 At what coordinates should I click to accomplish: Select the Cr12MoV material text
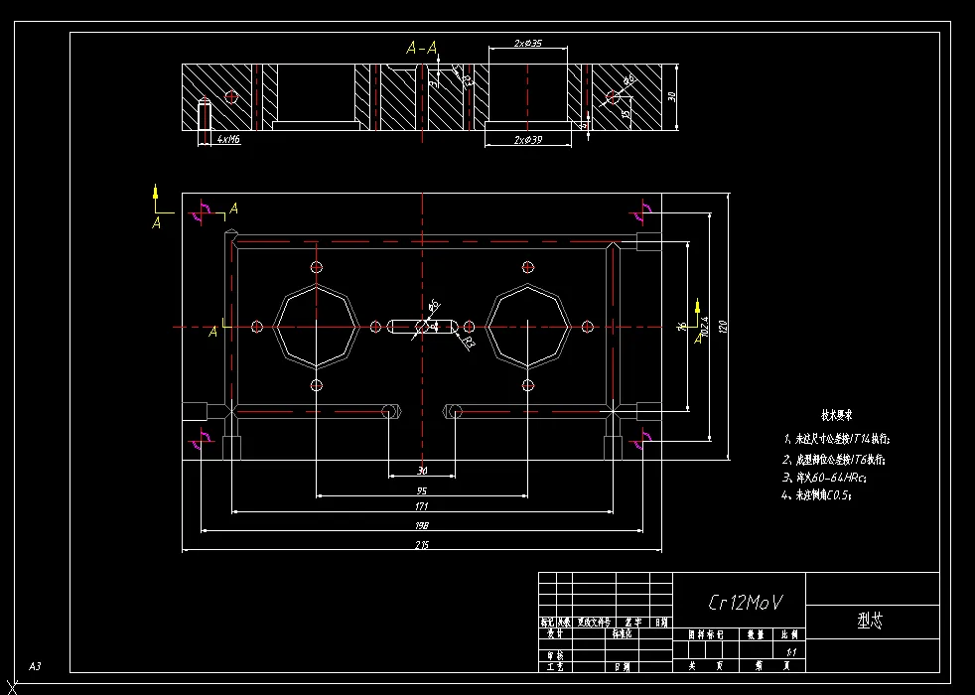[745, 603]
